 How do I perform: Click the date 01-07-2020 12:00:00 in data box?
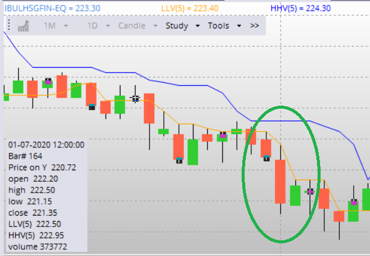[46, 145]
